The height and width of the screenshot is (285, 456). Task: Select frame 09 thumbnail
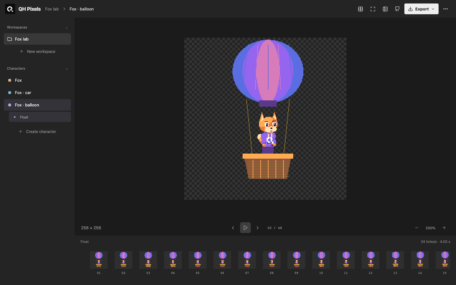[296, 260]
